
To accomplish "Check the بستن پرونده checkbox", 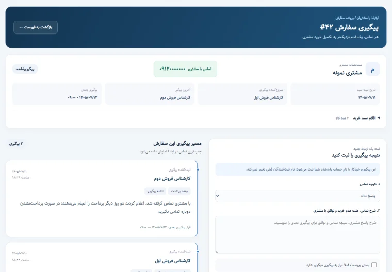I will pyautogui.click(x=374, y=265).
